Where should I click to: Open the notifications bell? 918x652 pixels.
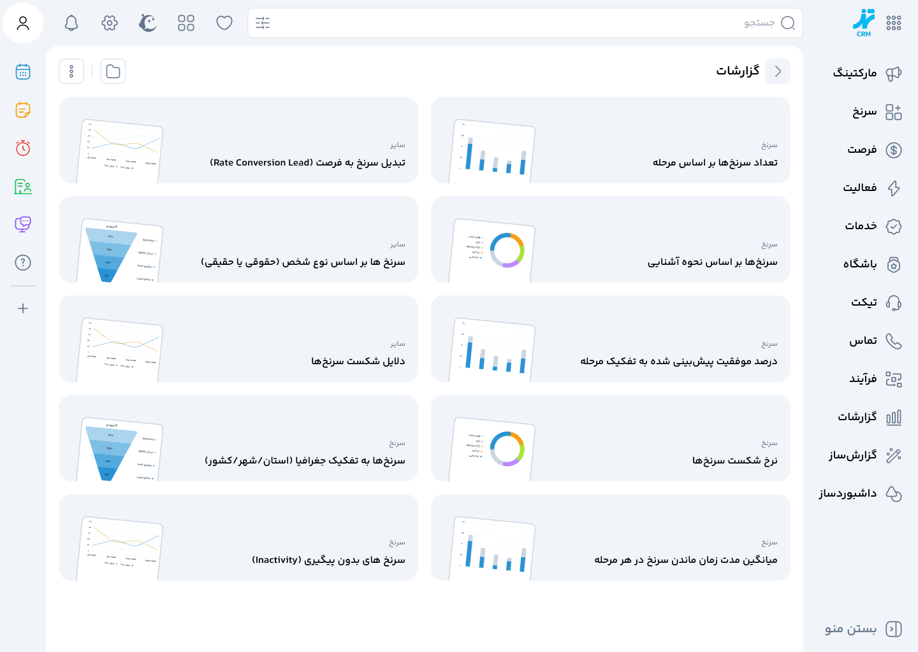pyautogui.click(x=71, y=23)
